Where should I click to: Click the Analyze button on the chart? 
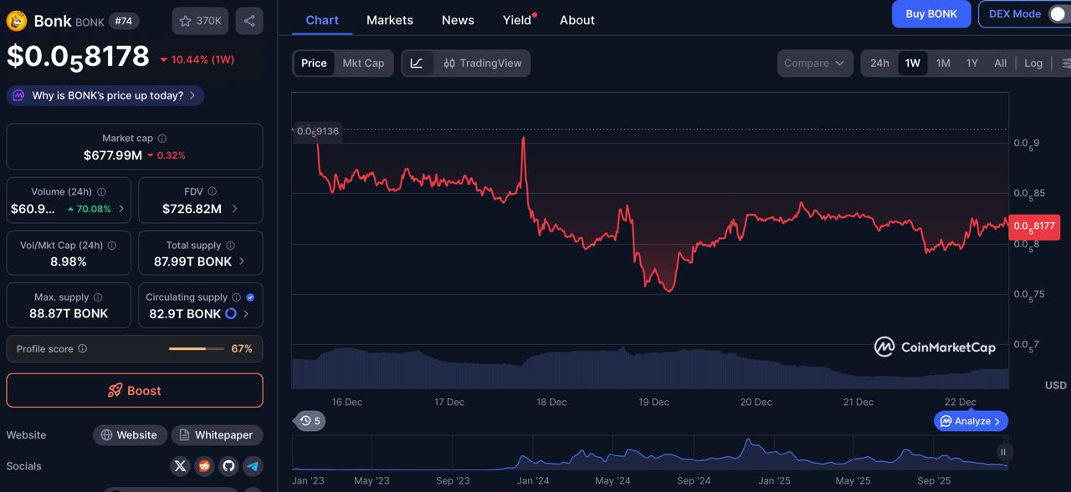point(970,420)
